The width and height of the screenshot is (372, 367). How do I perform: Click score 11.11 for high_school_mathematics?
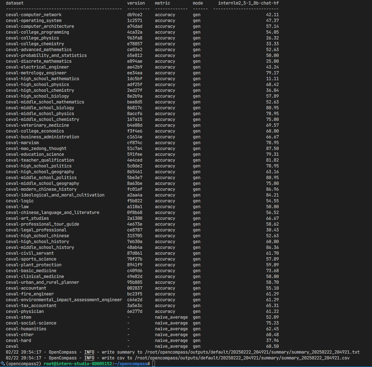click(x=272, y=79)
